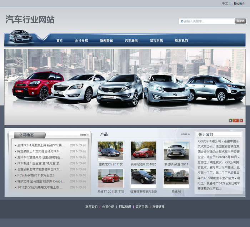Click arrow bullet beside 全球汽车4月 news

tap(15, 145)
